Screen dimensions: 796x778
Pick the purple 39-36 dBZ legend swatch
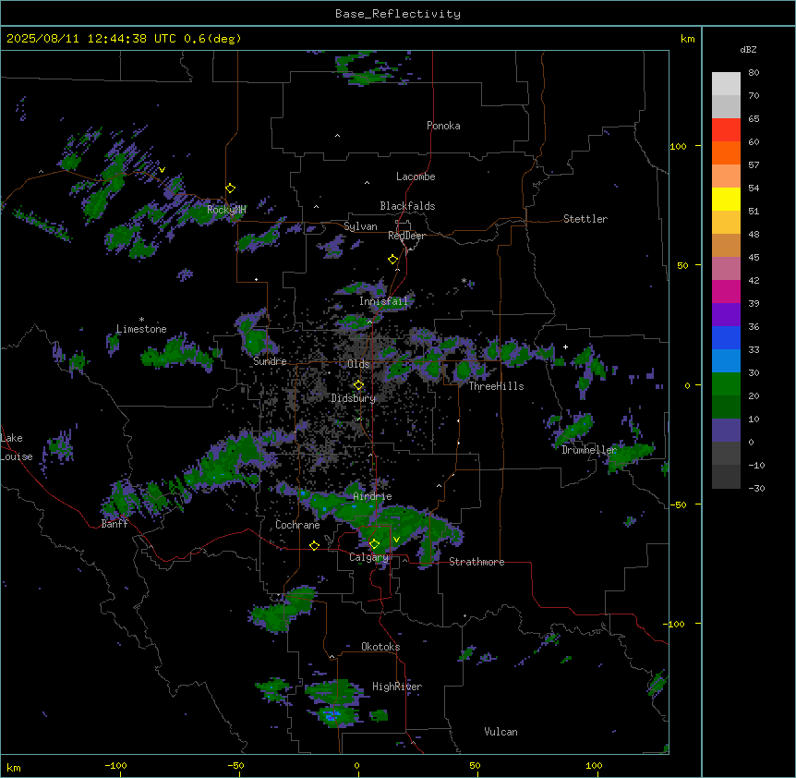pyautogui.click(x=726, y=315)
